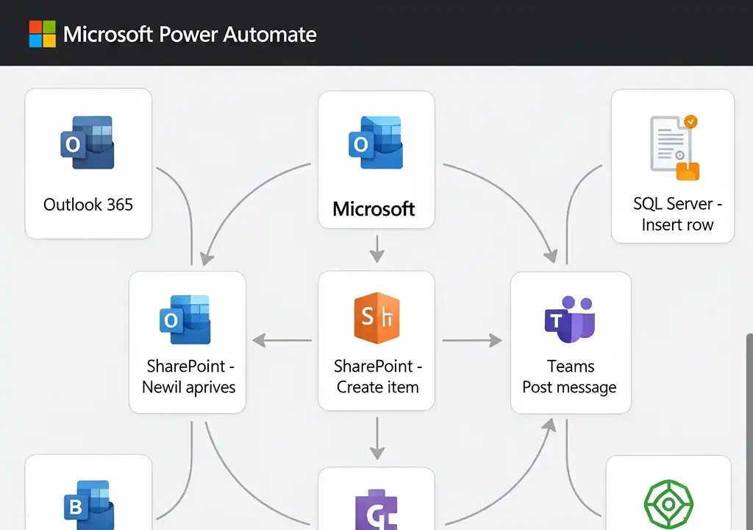Select the icon in SharePoint Newil aprives card
This screenshot has width=753, height=530.
185,319
